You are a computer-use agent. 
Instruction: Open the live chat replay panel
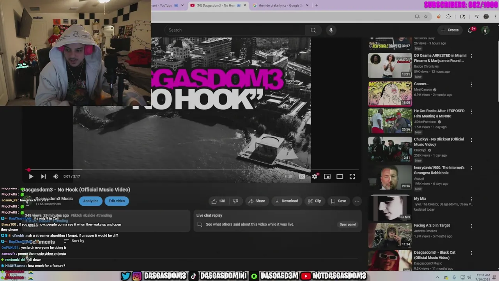pyautogui.click(x=347, y=224)
